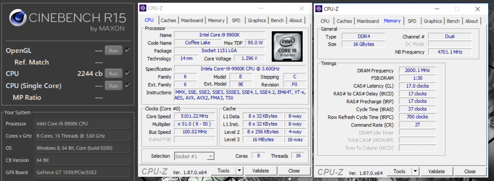Open Tools dropdown arrow in right CPU-Z window
This screenshot has height=181, width=494.
tap(415, 171)
